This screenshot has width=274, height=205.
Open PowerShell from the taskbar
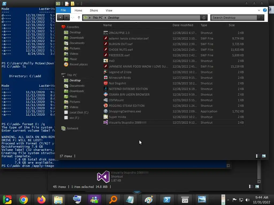(x=167, y=200)
